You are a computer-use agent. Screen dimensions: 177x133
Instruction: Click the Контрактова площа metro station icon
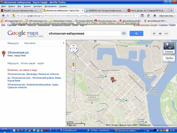(x=126, y=100)
